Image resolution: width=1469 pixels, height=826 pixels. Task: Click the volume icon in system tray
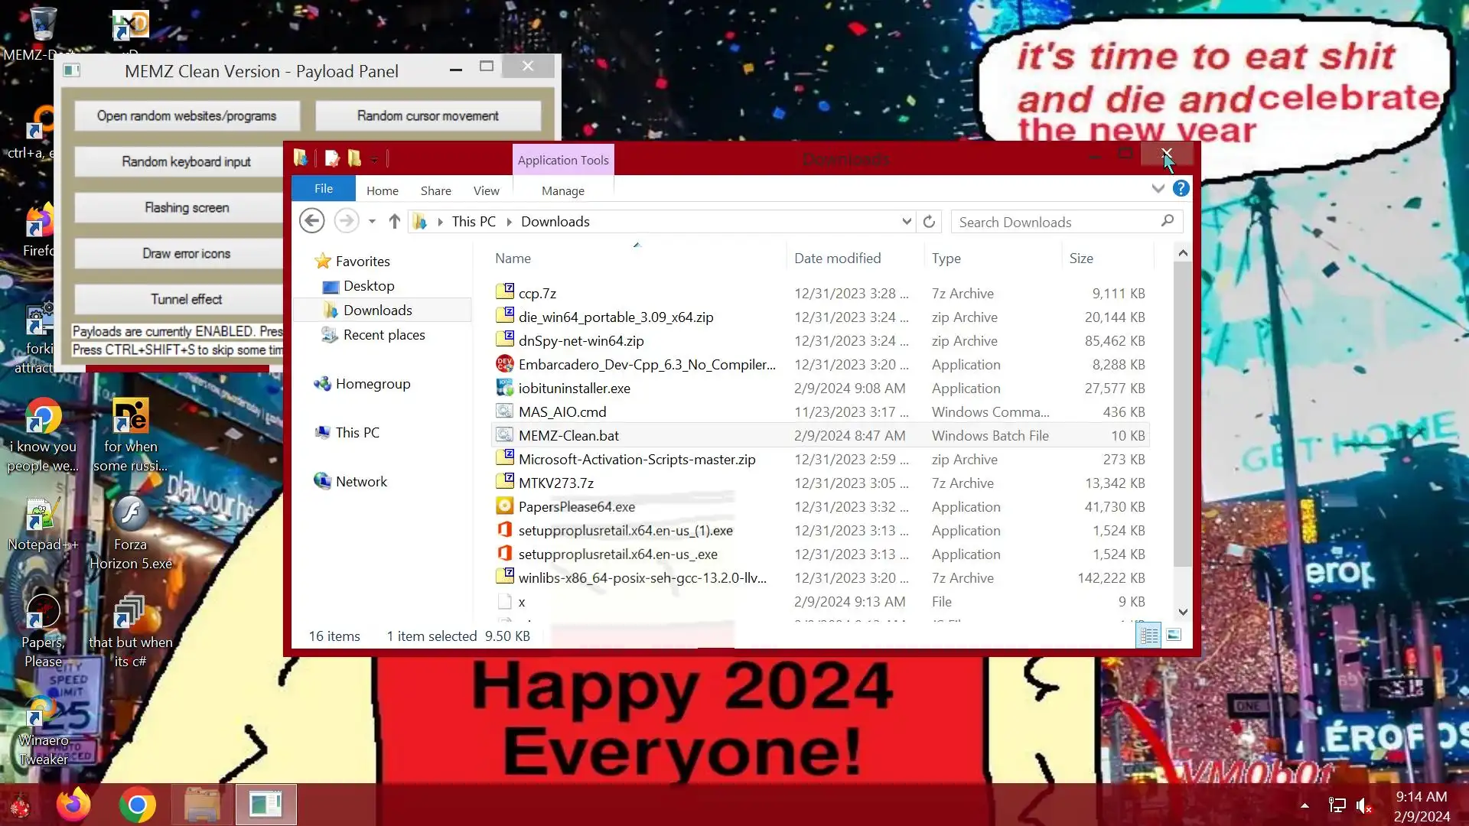[x=1363, y=805]
